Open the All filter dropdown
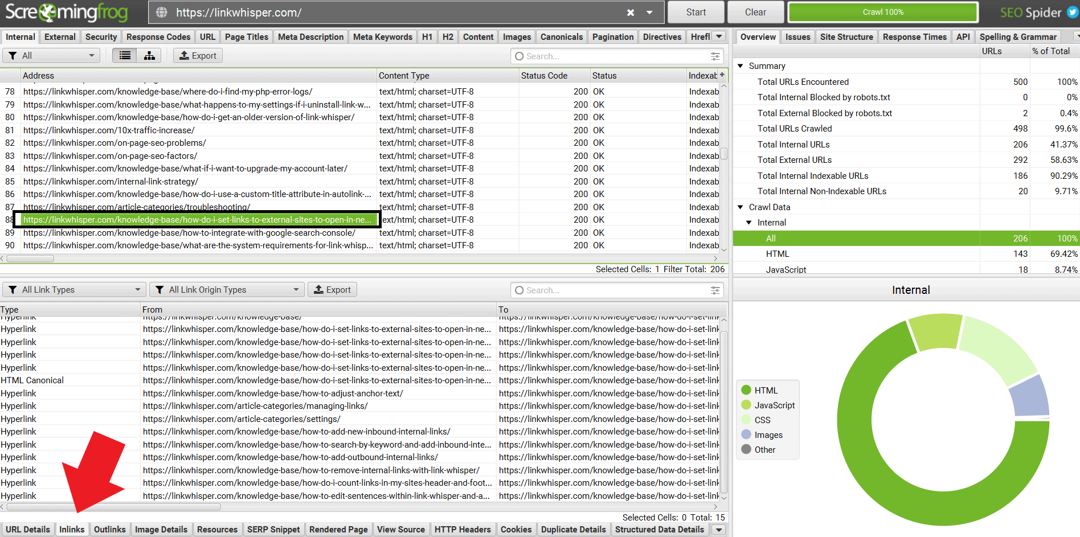The height and width of the screenshot is (537, 1080). tap(51, 56)
